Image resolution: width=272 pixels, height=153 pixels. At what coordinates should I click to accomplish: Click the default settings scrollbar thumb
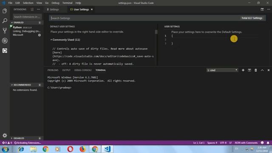pos(156,32)
